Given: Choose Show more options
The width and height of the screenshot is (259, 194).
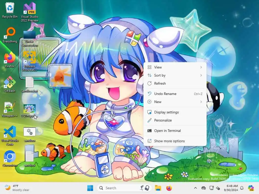Looking at the screenshot, I should pos(175,141).
